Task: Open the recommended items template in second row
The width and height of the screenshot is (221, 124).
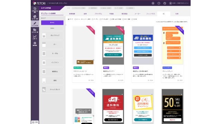Action: 84,106
